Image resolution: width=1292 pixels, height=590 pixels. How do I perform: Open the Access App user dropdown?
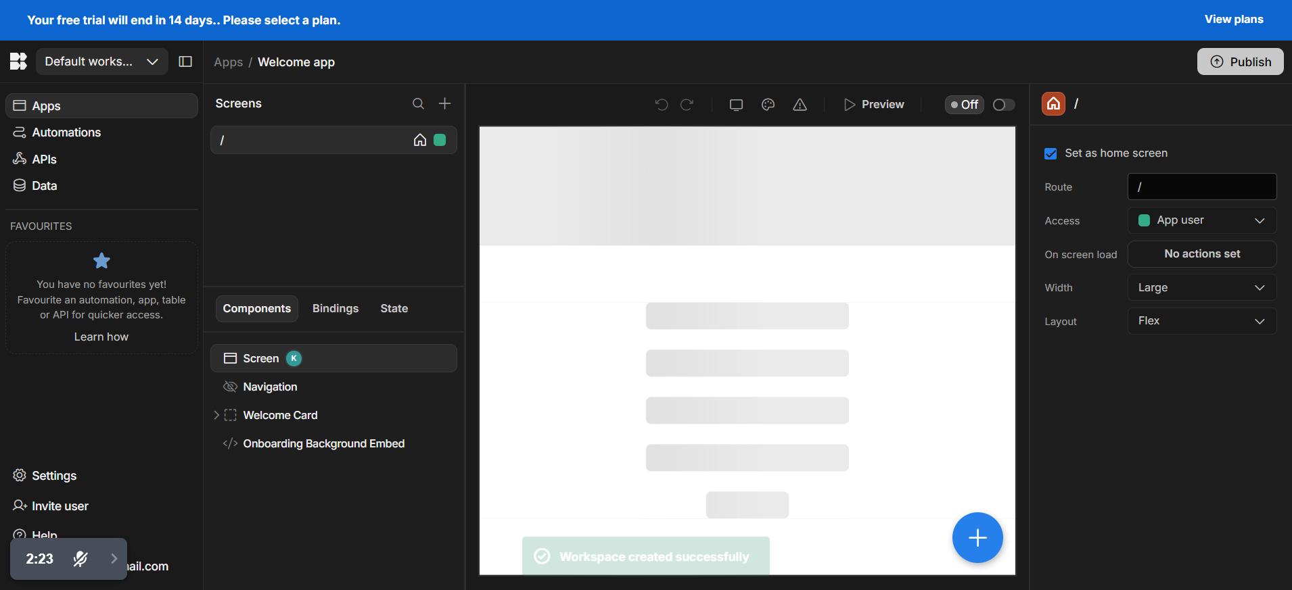tap(1201, 220)
